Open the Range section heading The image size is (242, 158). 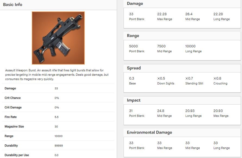(x=133, y=36)
